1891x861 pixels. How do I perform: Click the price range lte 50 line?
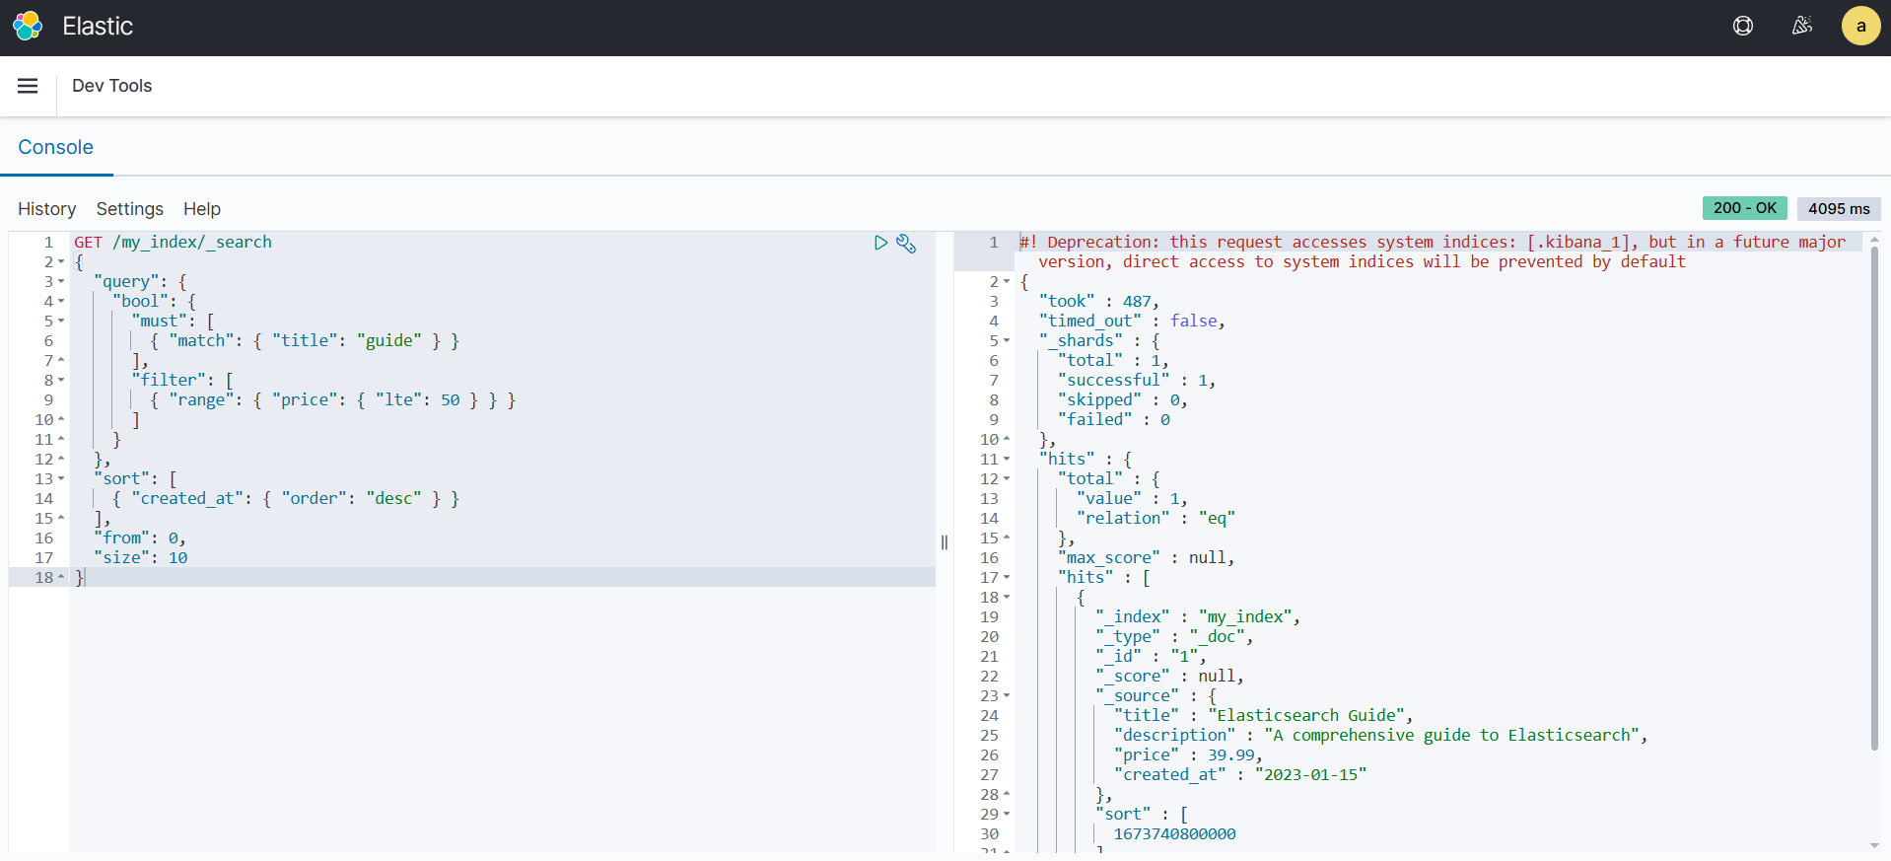pyautogui.click(x=333, y=400)
